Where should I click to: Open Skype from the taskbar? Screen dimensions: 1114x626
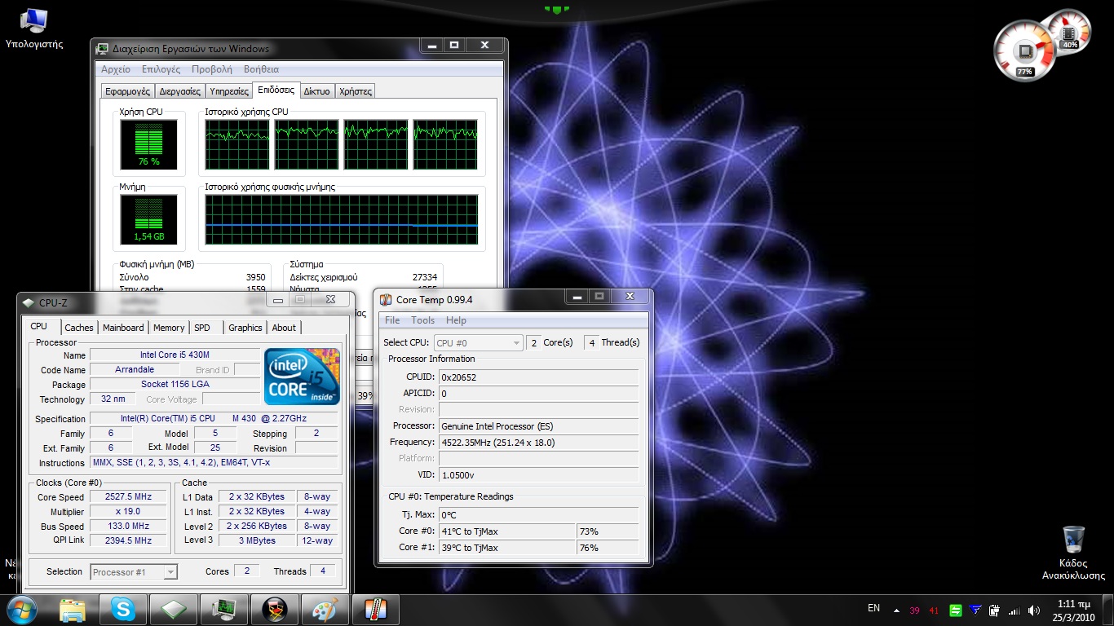pyautogui.click(x=123, y=609)
